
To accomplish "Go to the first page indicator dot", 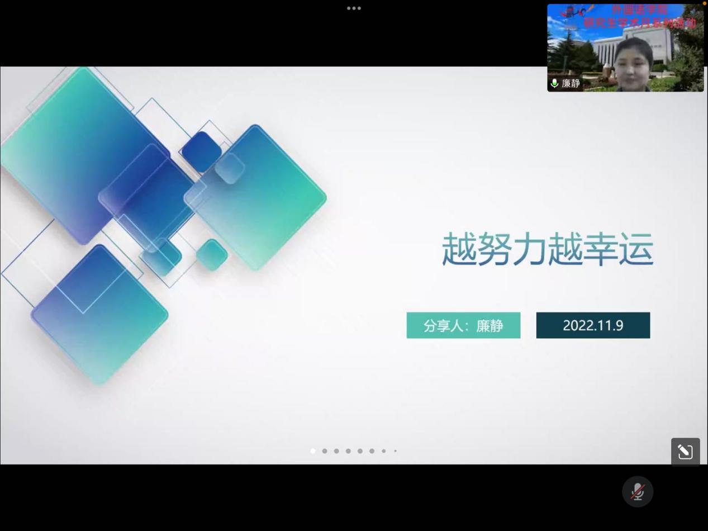I will click(313, 451).
